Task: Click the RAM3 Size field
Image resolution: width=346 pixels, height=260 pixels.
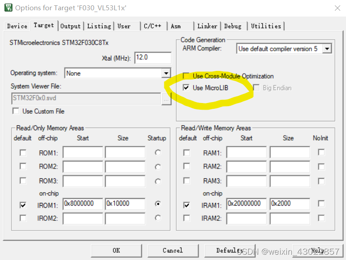Action: click(290, 181)
